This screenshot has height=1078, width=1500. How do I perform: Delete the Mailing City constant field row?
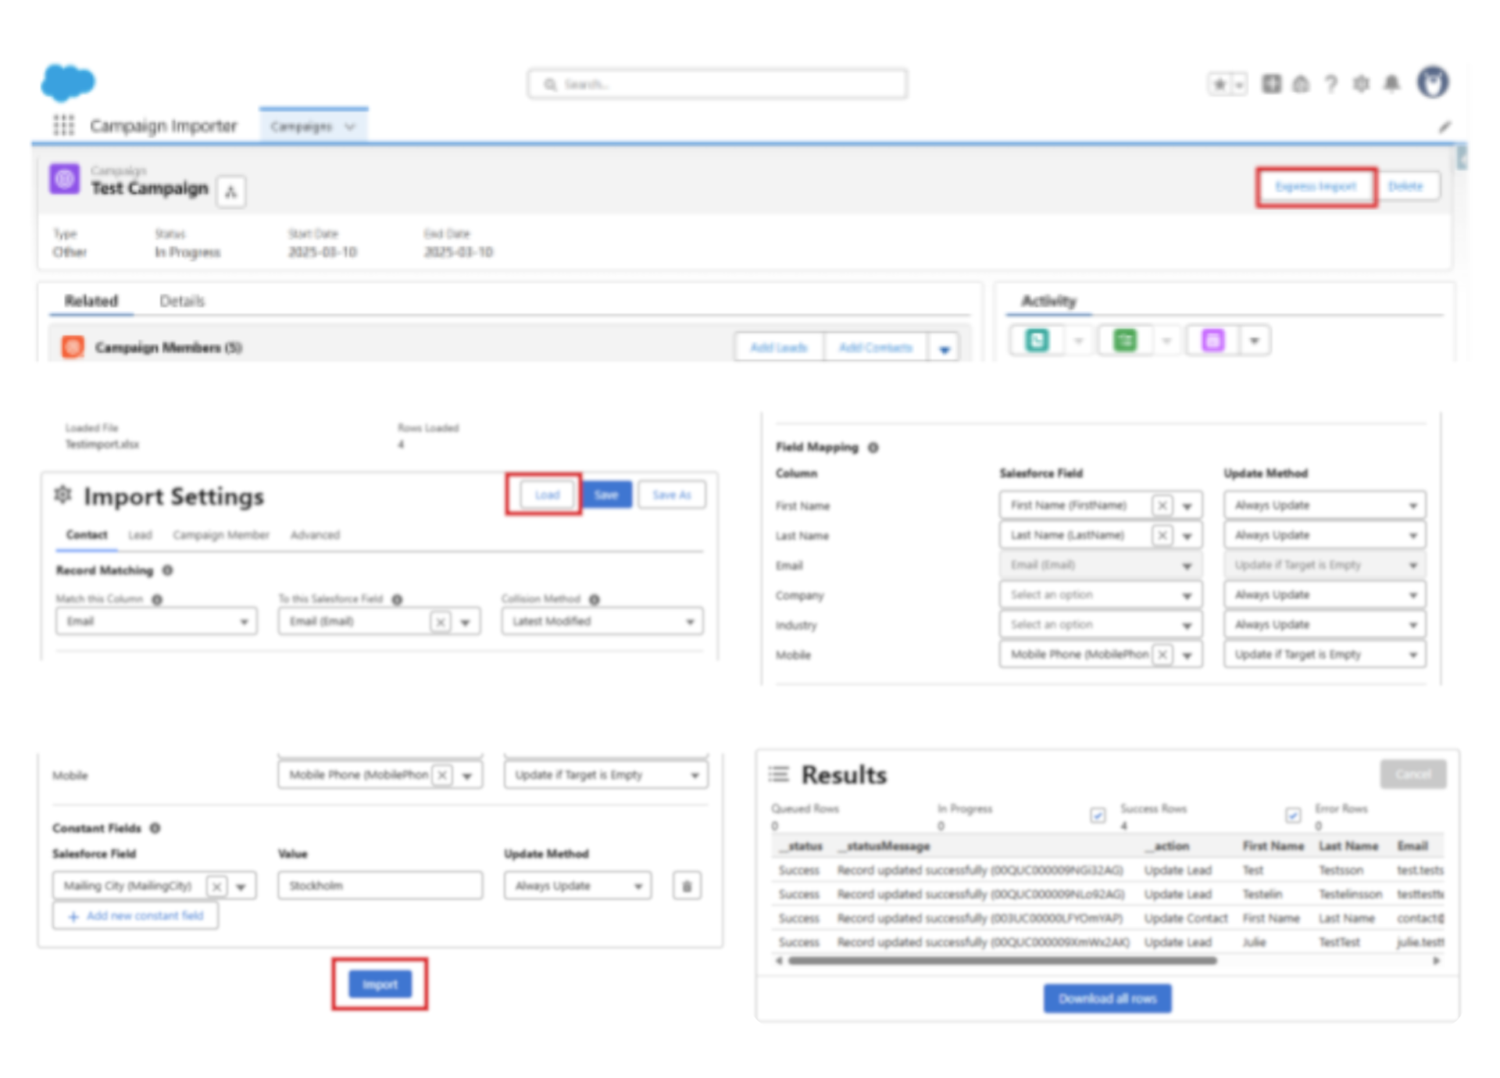tap(687, 886)
